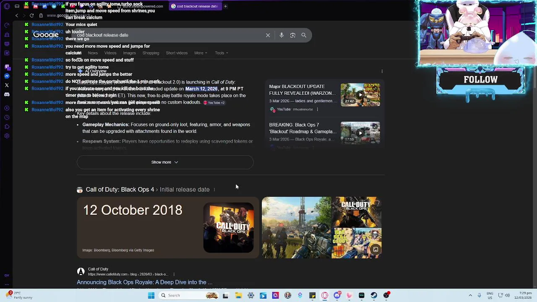Open the Tools dropdown
Image resolution: width=537 pixels, height=302 pixels.
222,53
